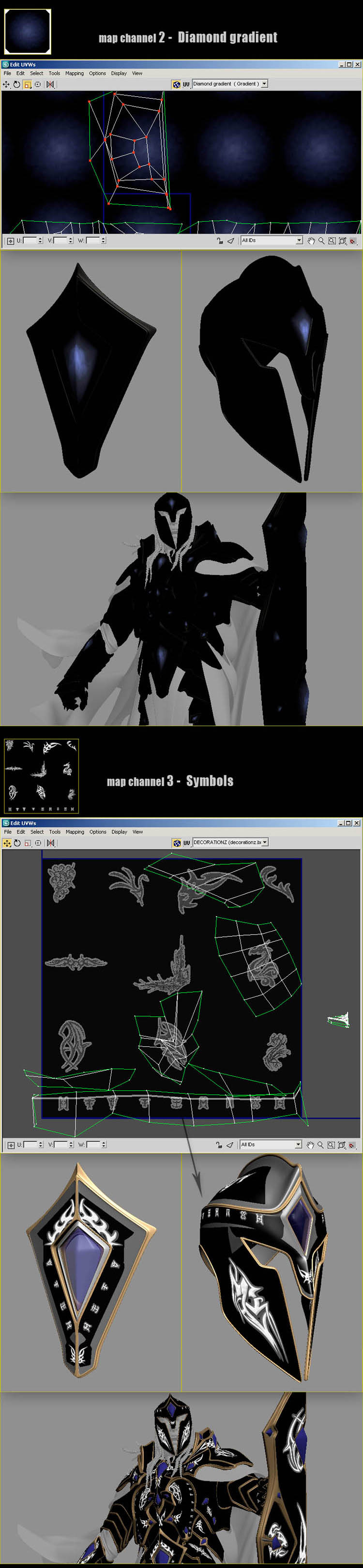
Task: Open All IDs dropdown in Diamond gradient editor
Action: 299,241
